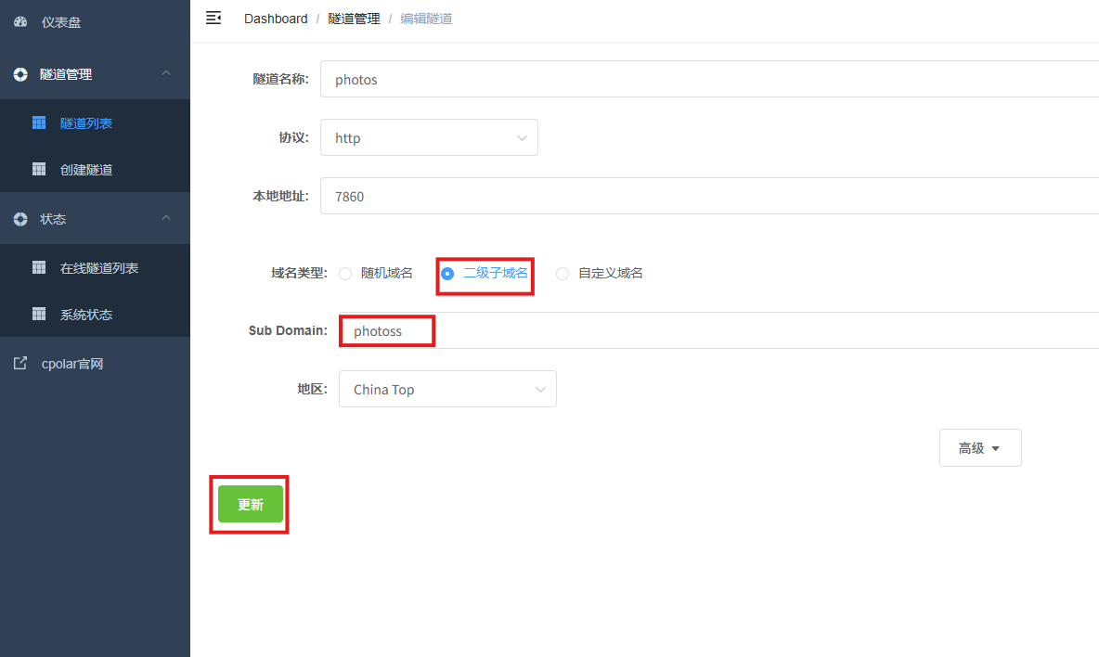Click the dashboard gauge icon in sidebar
Image resolution: width=1099 pixels, height=657 pixels.
(20, 22)
